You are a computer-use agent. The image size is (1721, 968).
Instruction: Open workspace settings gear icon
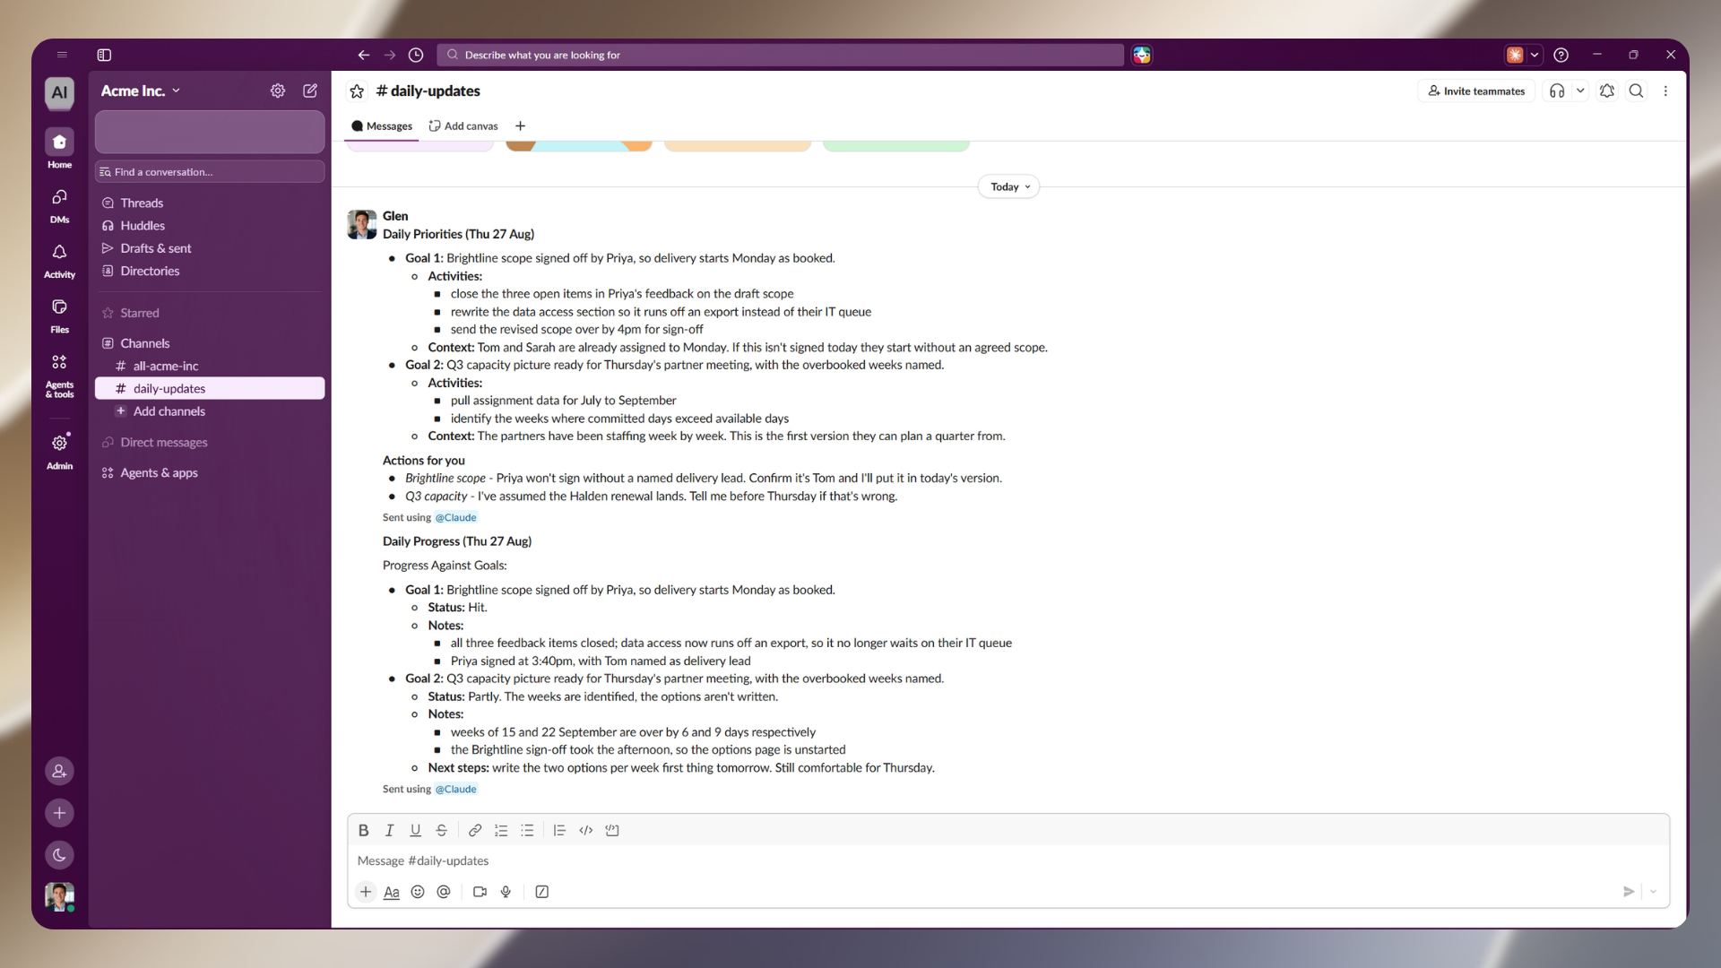point(278,91)
